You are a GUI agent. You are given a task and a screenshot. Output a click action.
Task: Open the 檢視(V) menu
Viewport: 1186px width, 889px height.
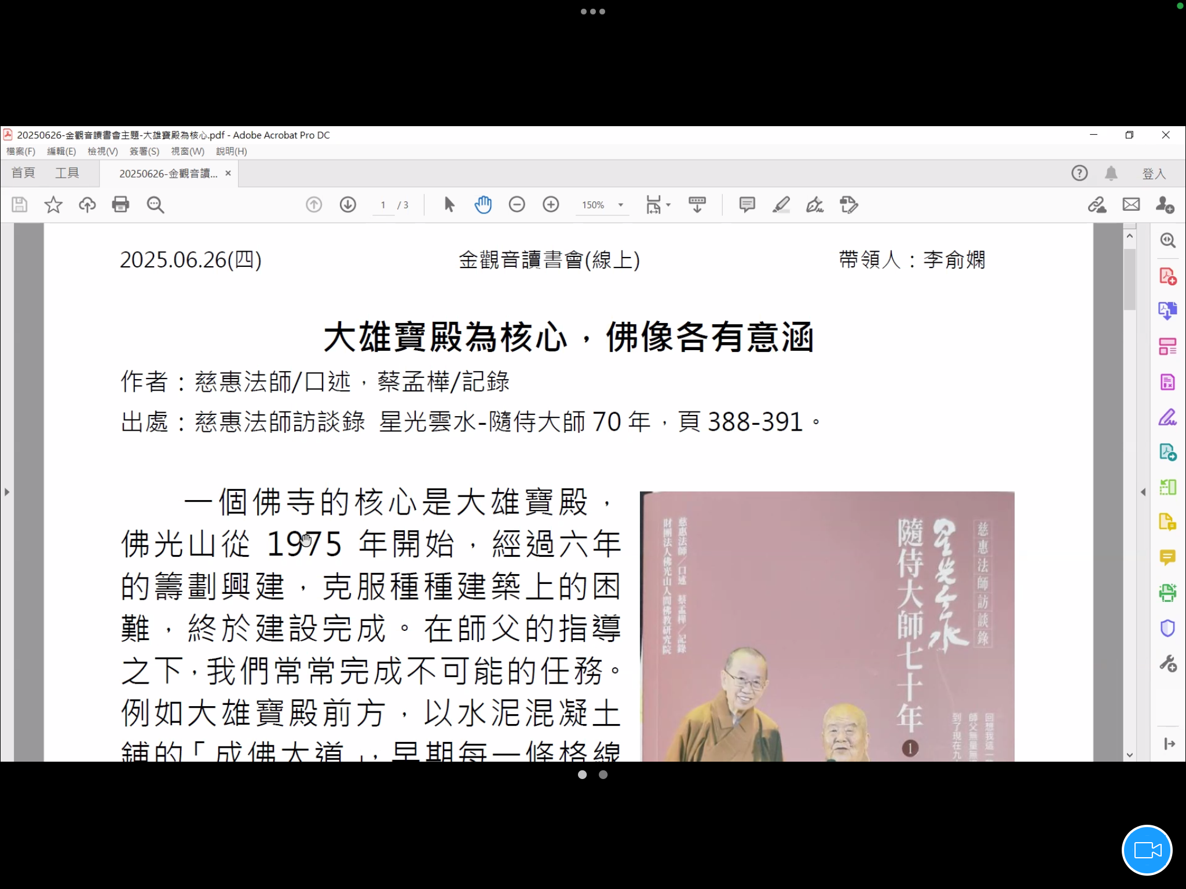[103, 151]
